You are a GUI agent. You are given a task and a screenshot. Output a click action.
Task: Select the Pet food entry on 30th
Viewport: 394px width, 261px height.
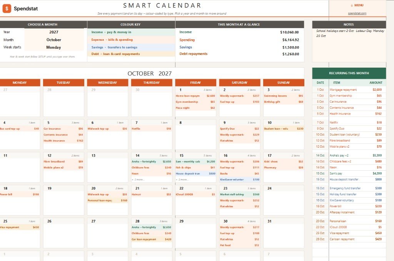point(239,246)
